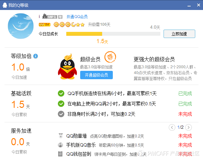Image resolution: width=203 pixels, height=160 pixels.
Task: Click 未完成 status for QQ勋章墙
Action: (x=185, y=136)
